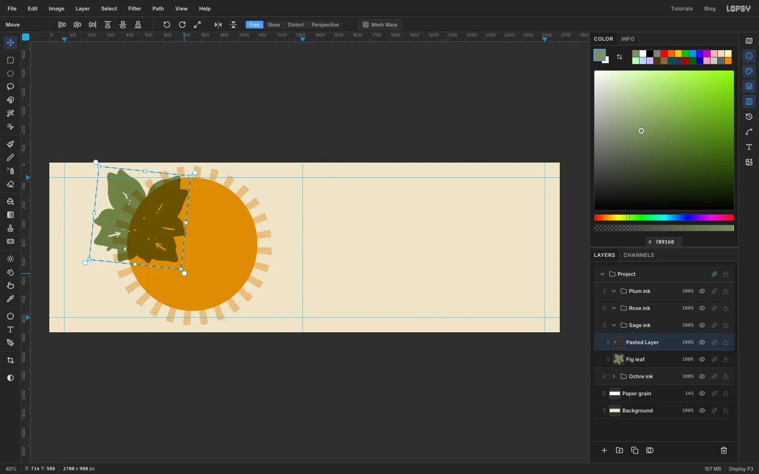The width and height of the screenshot is (759, 474).
Task: Collapse the Project group
Action: 602,274
